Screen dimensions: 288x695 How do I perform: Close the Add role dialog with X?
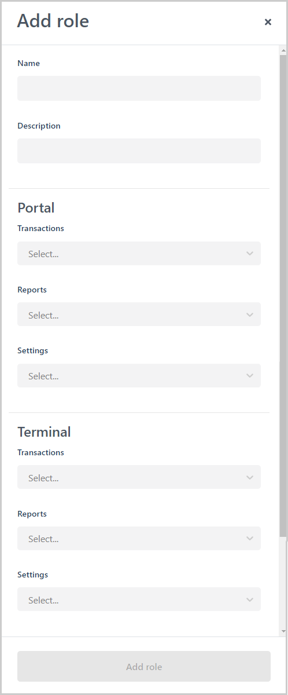tap(268, 22)
